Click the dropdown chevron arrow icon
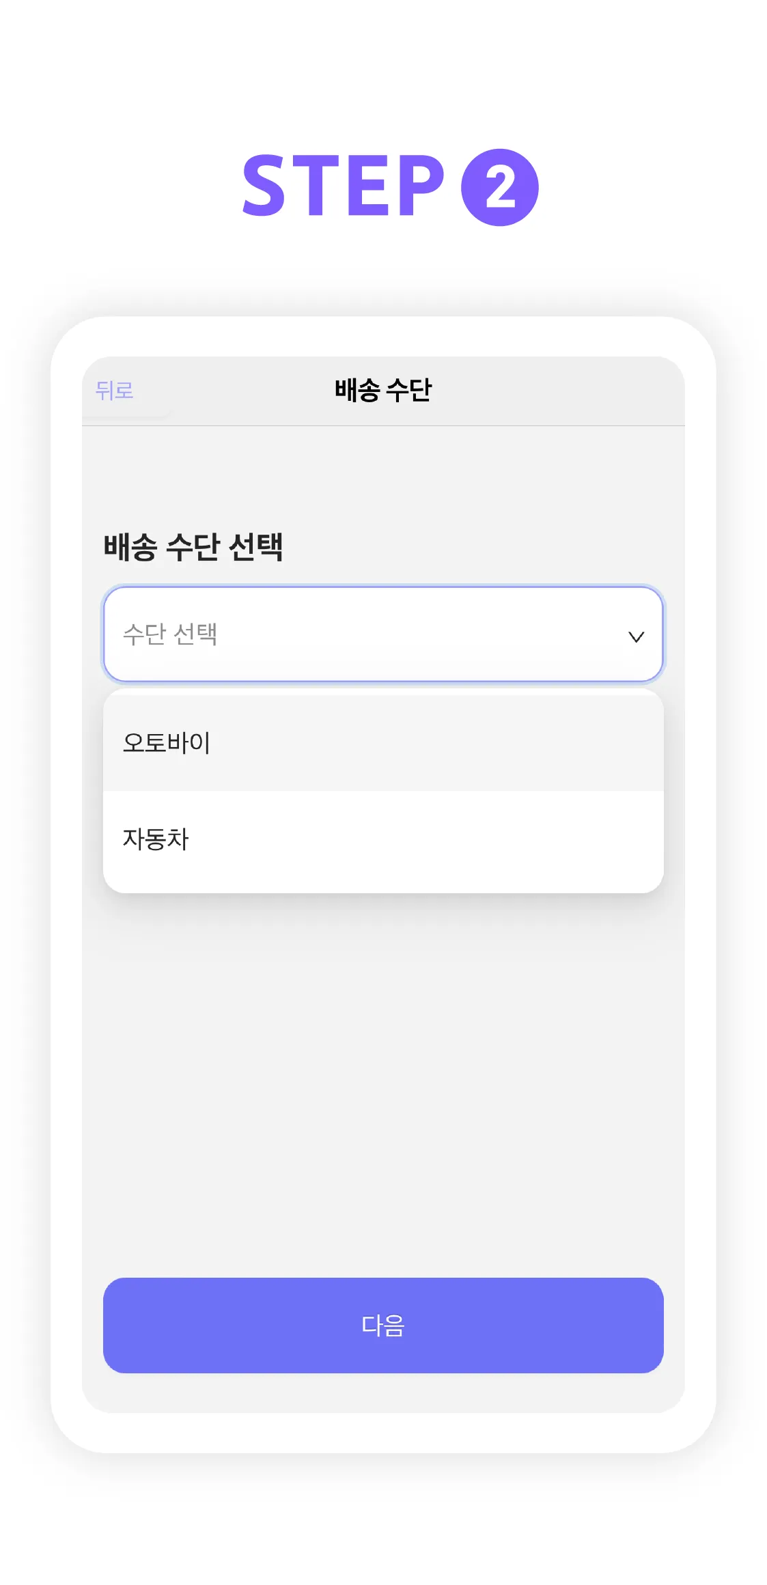 coord(636,636)
